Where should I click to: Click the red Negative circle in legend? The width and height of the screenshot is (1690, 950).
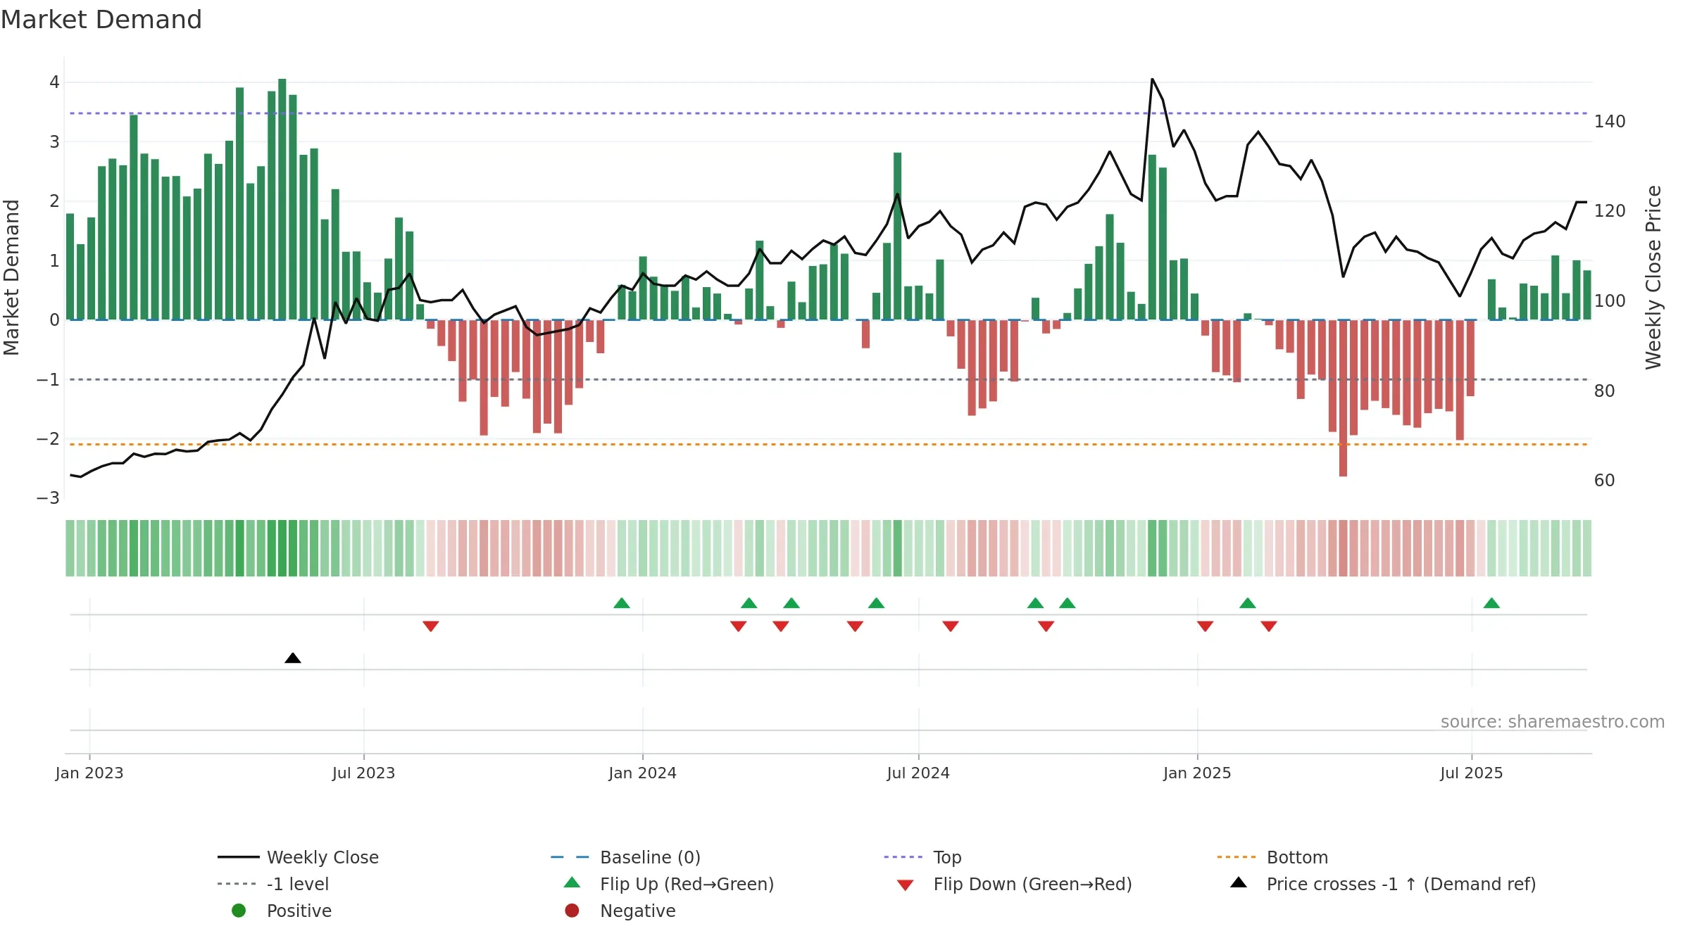(572, 911)
